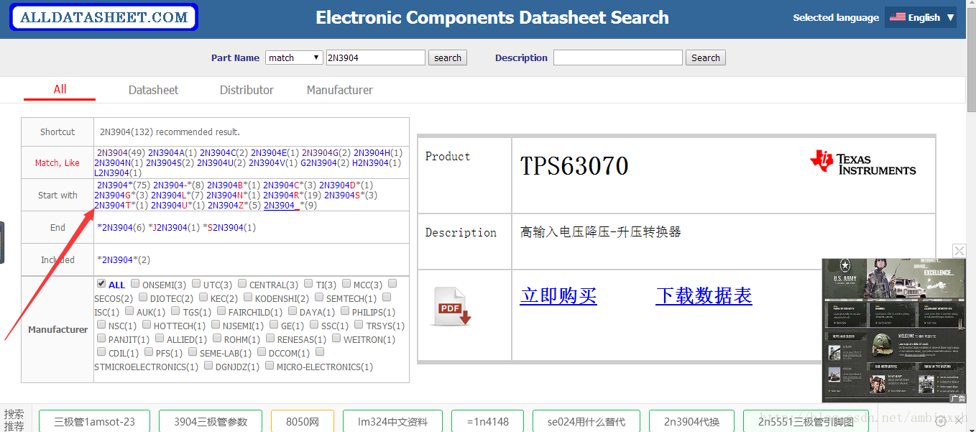Screen dimensions: 976x432
Task: Check the KEC(2) checkbox
Action: pyautogui.click(x=203, y=298)
